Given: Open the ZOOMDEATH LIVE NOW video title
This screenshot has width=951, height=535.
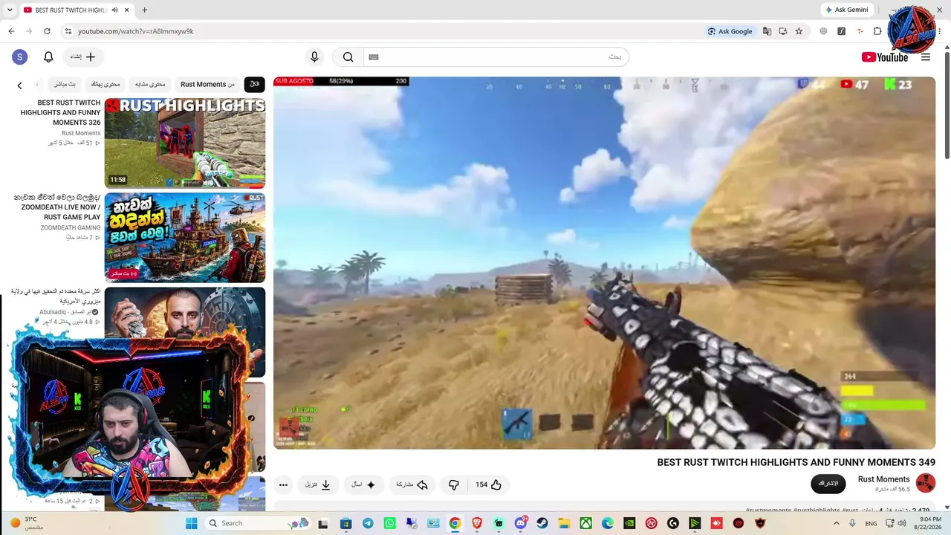Looking at the screenshot, I should click(57, 207).
